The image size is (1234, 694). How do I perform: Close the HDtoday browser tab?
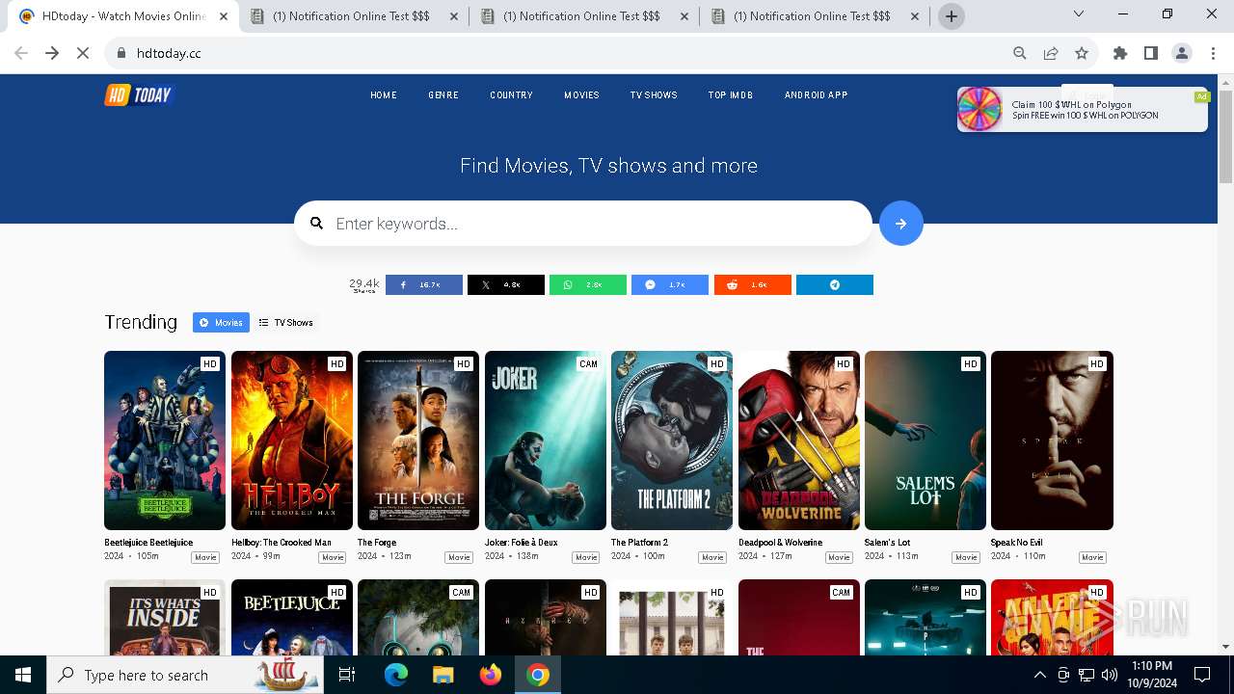click(x=224, y=16)
